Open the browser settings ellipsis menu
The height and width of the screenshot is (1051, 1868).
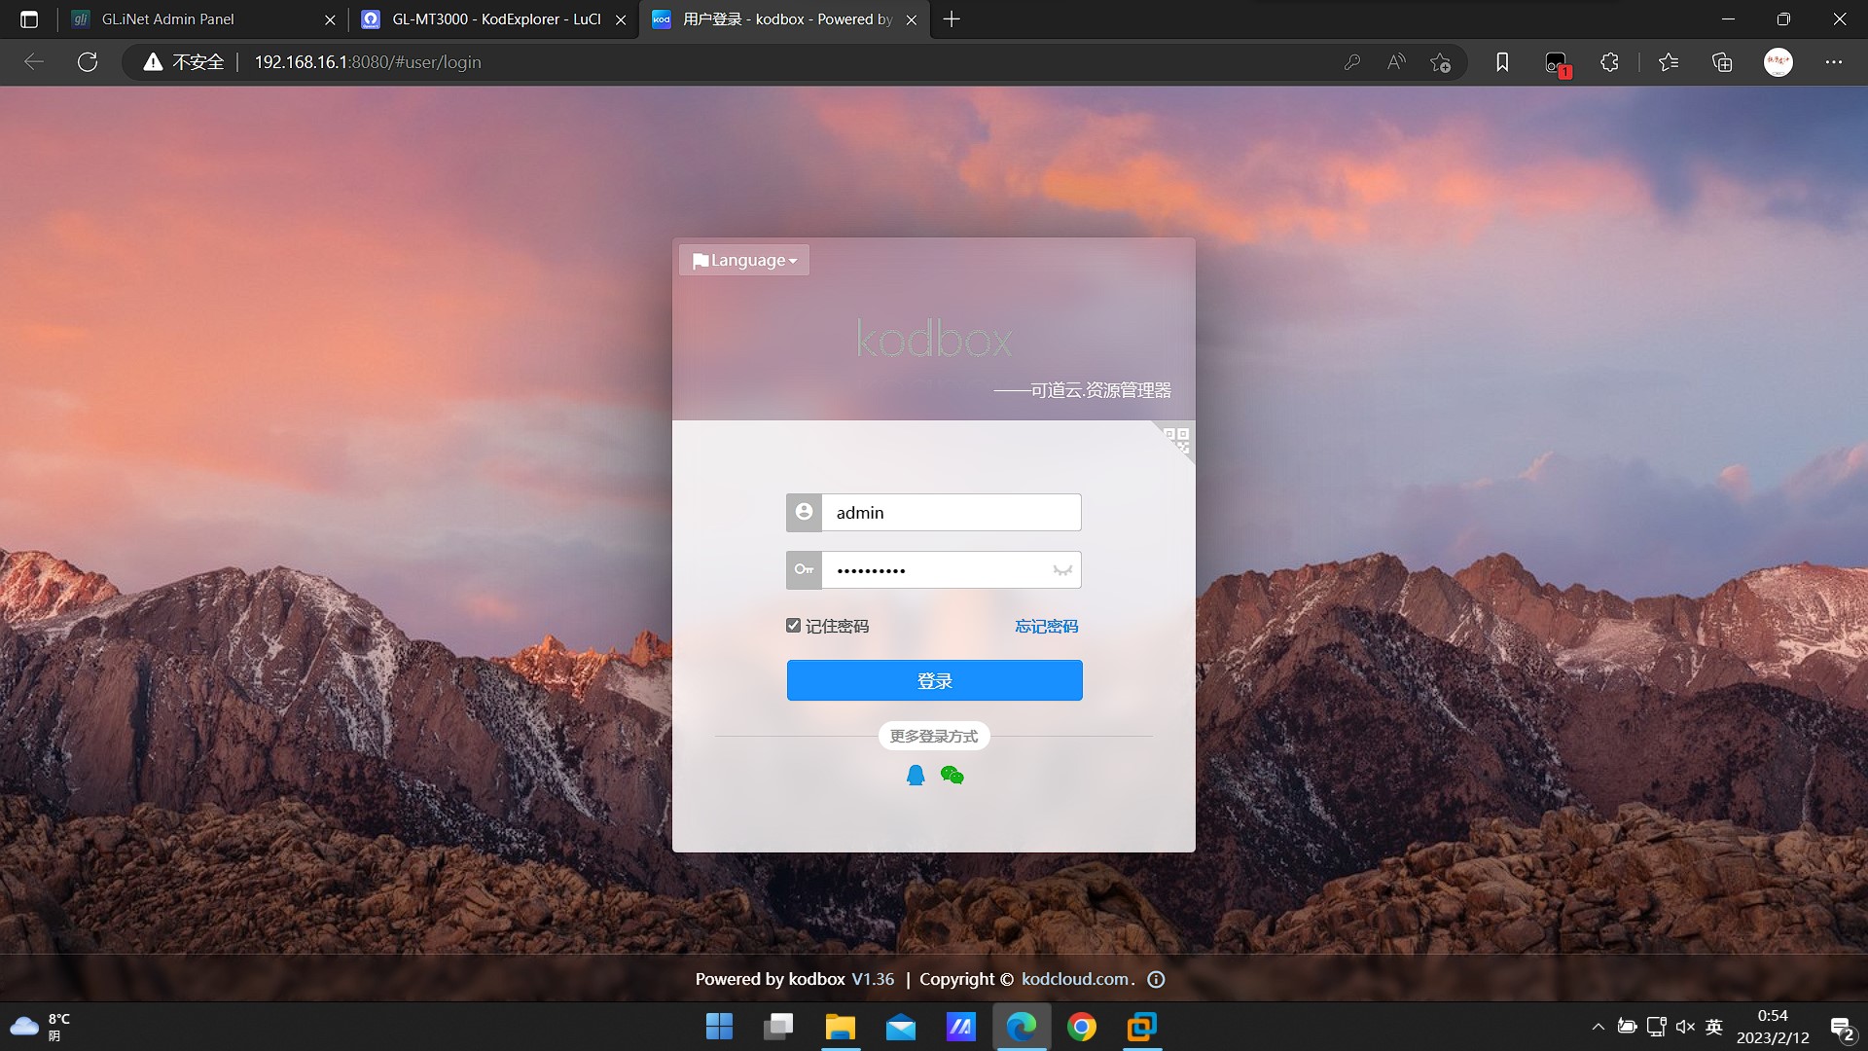tap(1833, 62)
